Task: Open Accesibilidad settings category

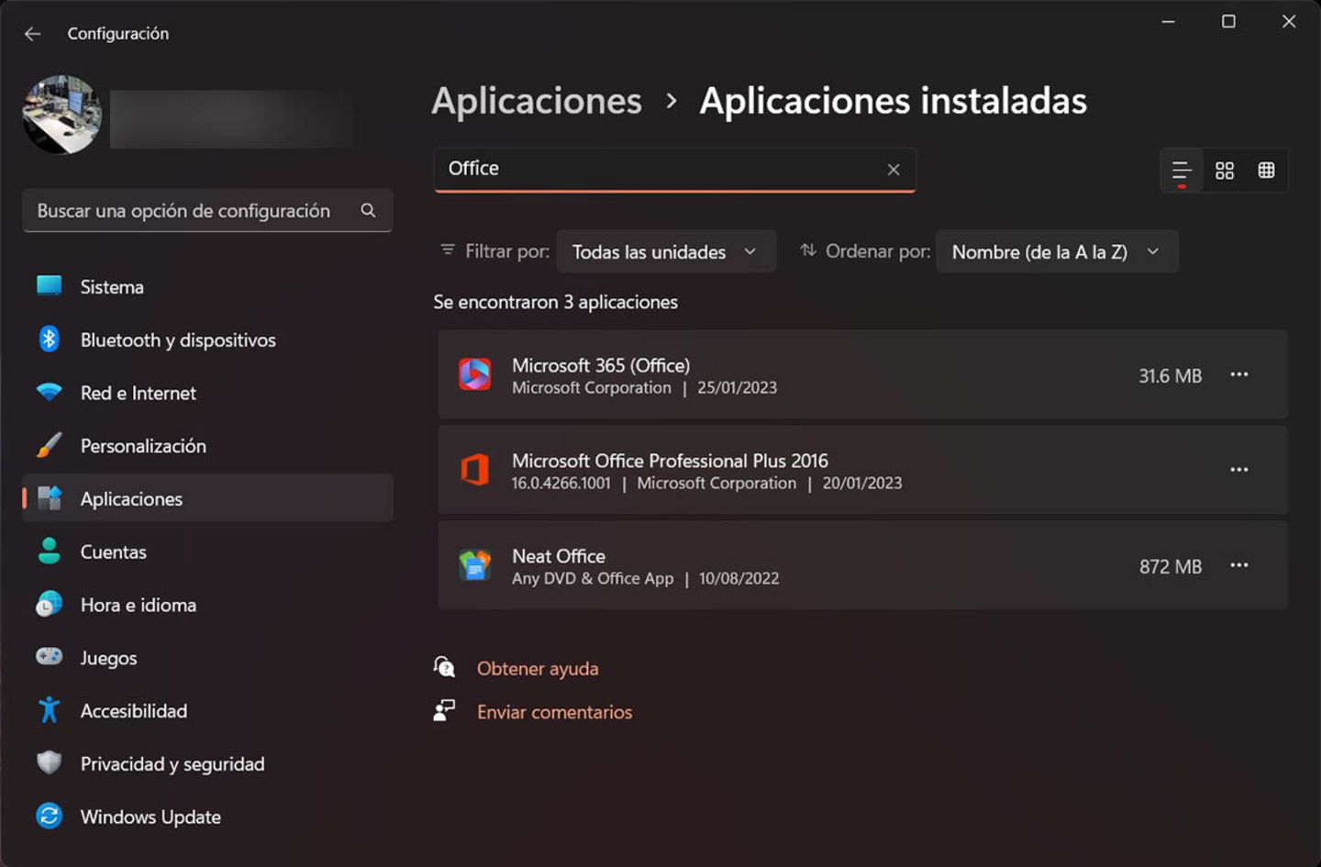Action: tap(207, 711)
